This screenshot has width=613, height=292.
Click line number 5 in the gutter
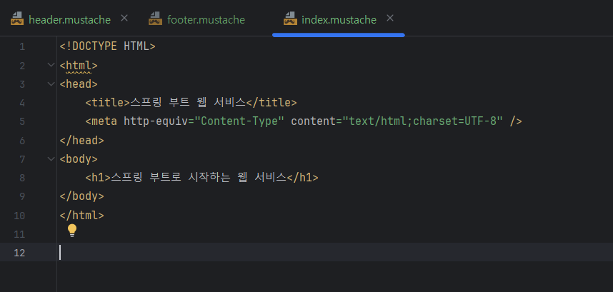click(21, 121)
